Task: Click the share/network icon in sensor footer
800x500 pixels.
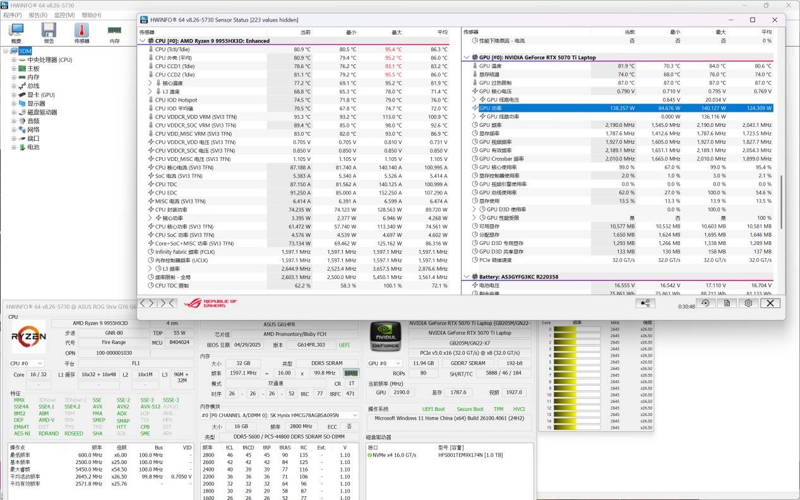Action: tap(645, 303)
